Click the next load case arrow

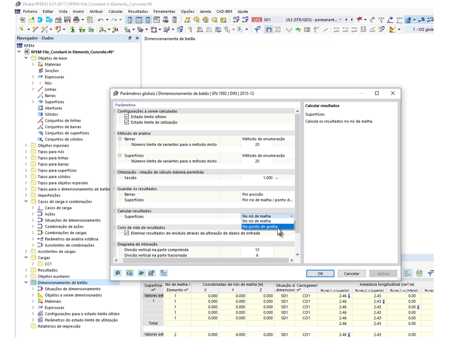(352, 20)
